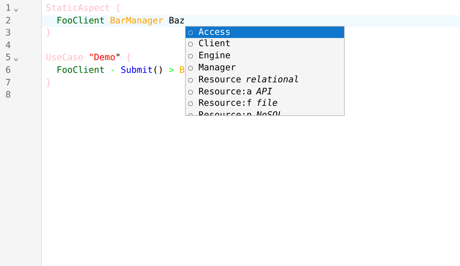Image resolution: width=460 pixels, height=266 pixels.
Task: Choose the Resource relational suggestion
Action: click(265, 79)
